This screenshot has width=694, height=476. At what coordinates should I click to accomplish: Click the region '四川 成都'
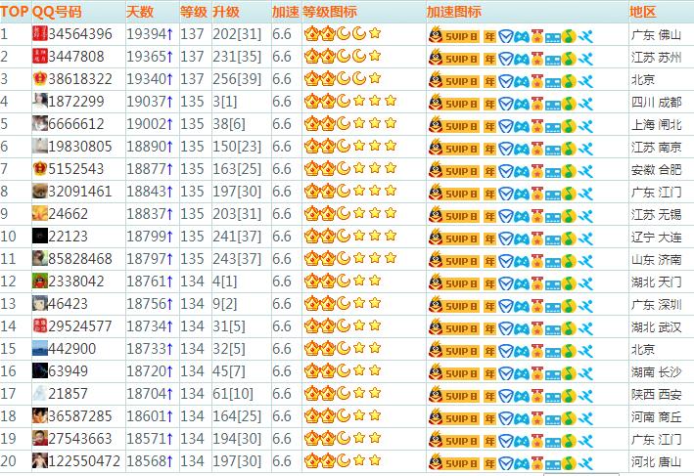657,103
